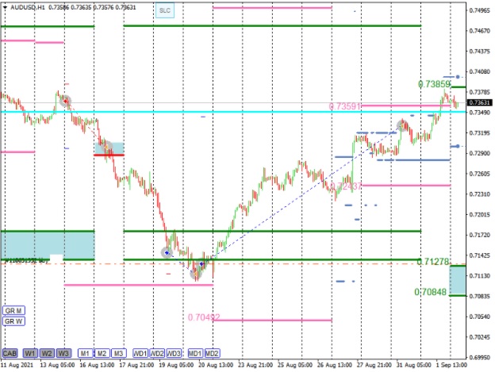495x372 pixels.
Task: Click the M2 button
Action: pos(102,353)
